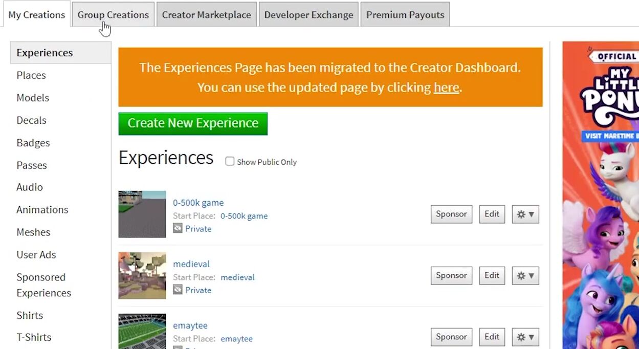Click the emaytee stadium thumbnail
This screenshot has width=639, height=349.
[x=142, y=332]
